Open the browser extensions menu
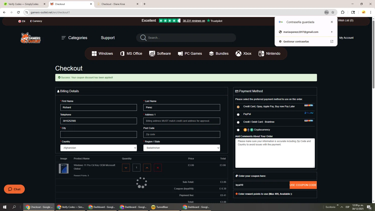375x211 pixels. tap(343, 12)
